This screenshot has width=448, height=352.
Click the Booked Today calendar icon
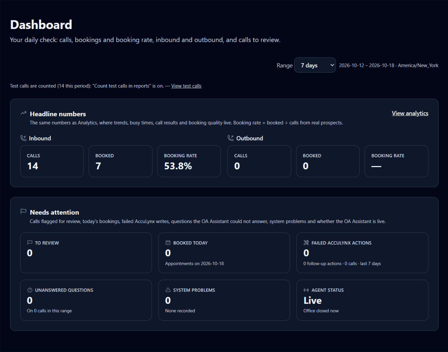coord(168,243)
